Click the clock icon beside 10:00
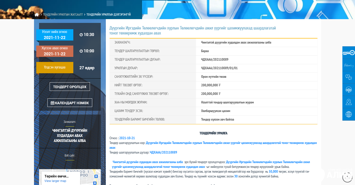The height and width of the screenshot is (185, 355). (81, 51)
